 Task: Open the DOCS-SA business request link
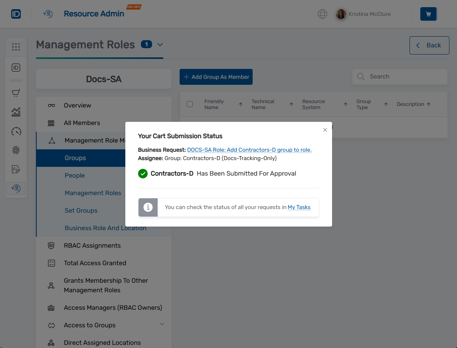249,149
